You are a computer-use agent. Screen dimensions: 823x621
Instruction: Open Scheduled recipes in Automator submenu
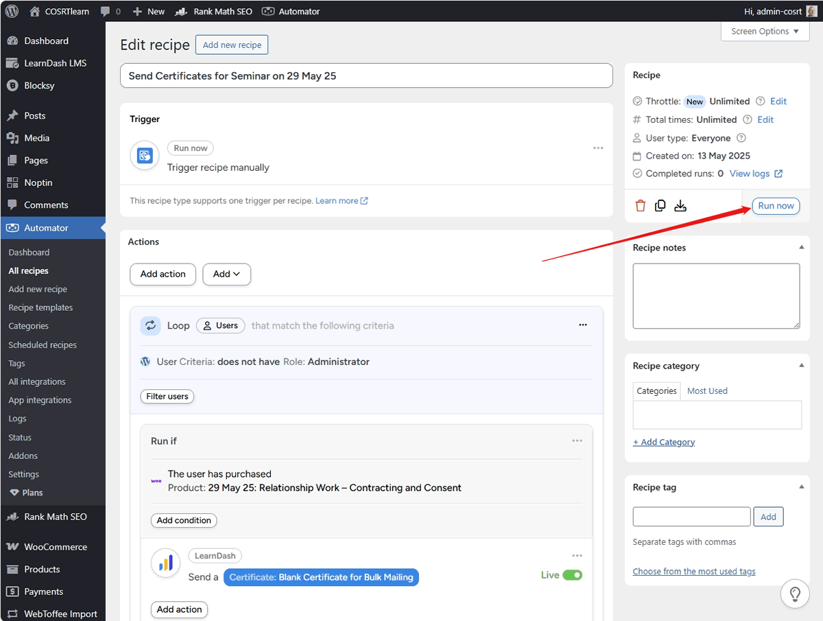(43, 344)
